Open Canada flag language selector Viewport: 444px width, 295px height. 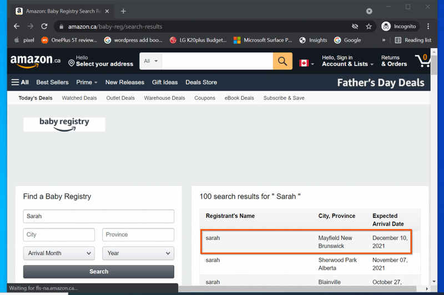click(307, 63)
